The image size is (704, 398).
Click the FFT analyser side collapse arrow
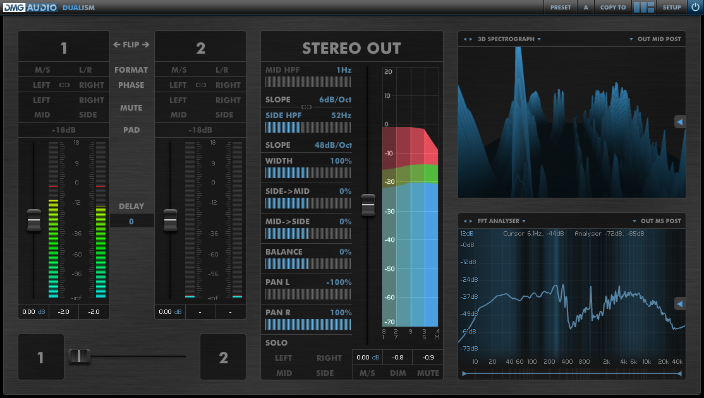coord(680,304)
